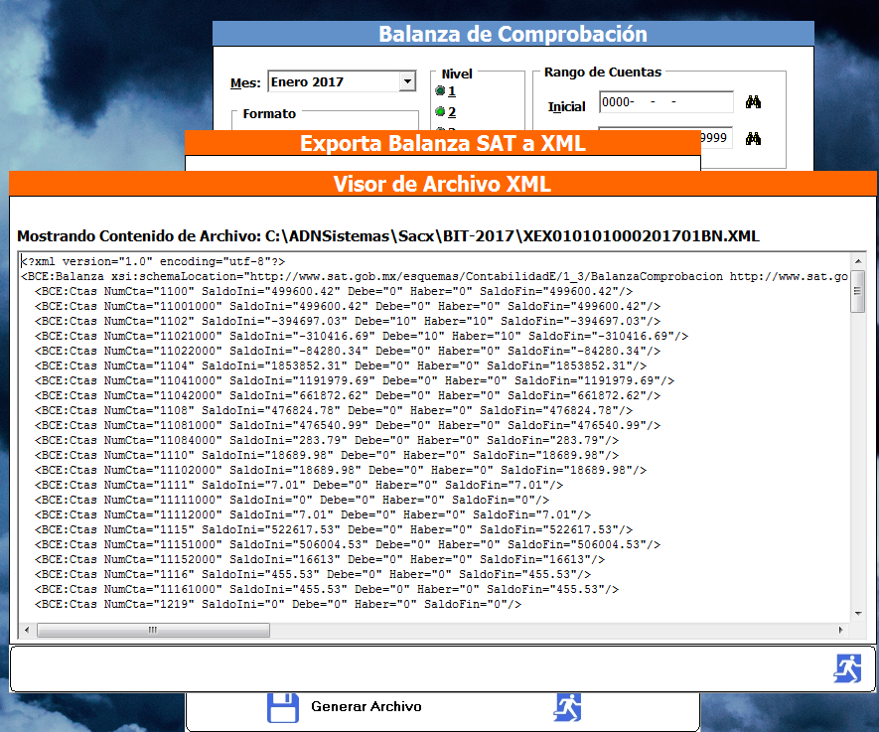Click the BCE:Balanza schemaLocation line
879x732 pixels.
(x=434, y=276)
